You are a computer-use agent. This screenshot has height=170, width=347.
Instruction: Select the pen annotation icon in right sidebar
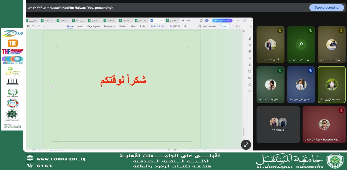point(249,39)
